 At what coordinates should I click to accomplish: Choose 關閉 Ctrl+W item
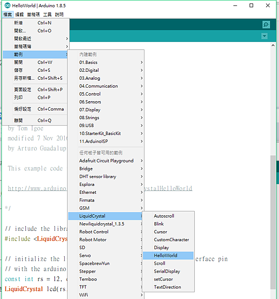pos(35,62)
